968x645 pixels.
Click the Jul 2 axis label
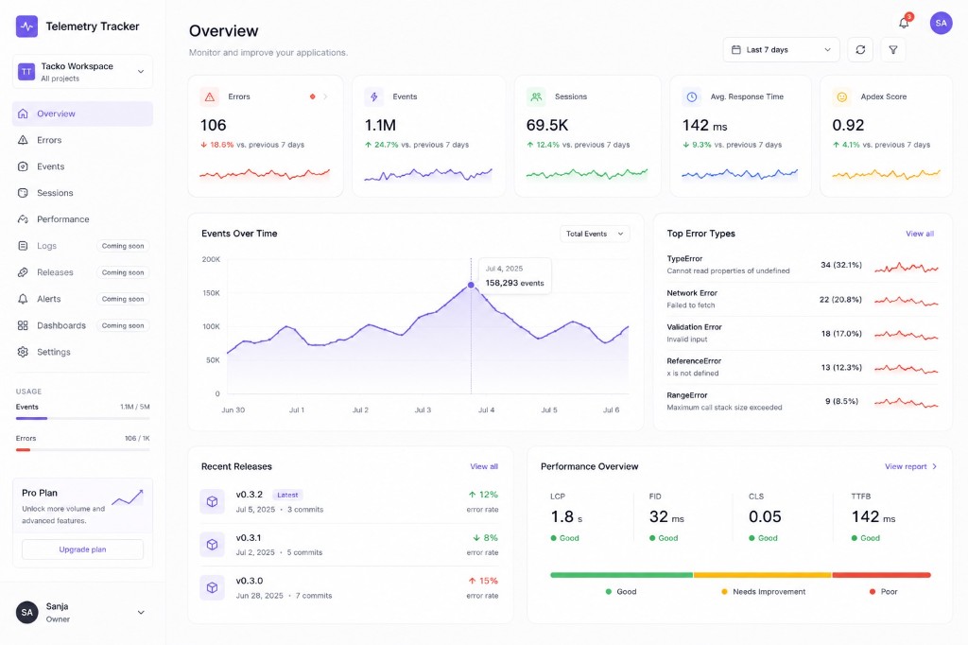(360, 410)
